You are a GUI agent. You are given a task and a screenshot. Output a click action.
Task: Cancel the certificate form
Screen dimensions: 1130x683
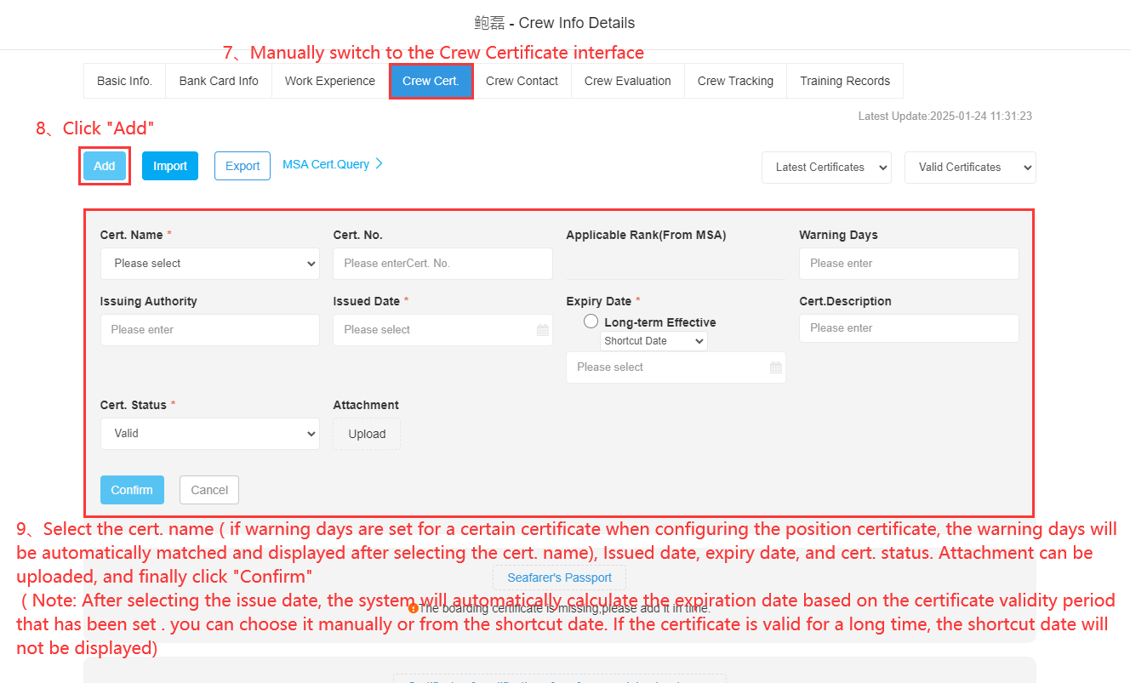(209, 490)
